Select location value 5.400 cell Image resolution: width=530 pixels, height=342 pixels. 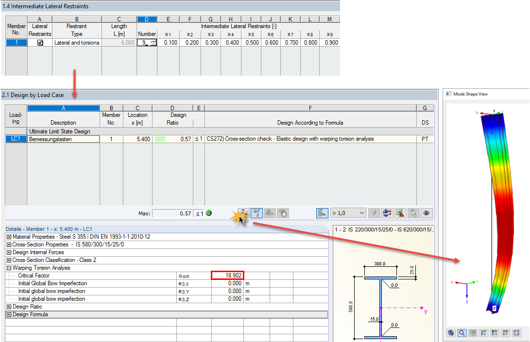137,139
